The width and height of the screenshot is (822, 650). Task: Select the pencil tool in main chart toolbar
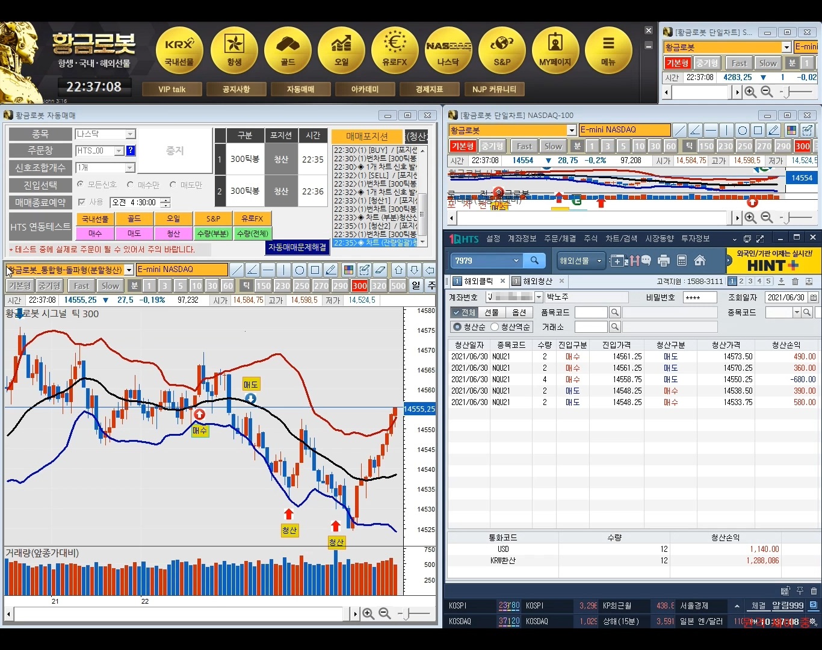(331, 270)
